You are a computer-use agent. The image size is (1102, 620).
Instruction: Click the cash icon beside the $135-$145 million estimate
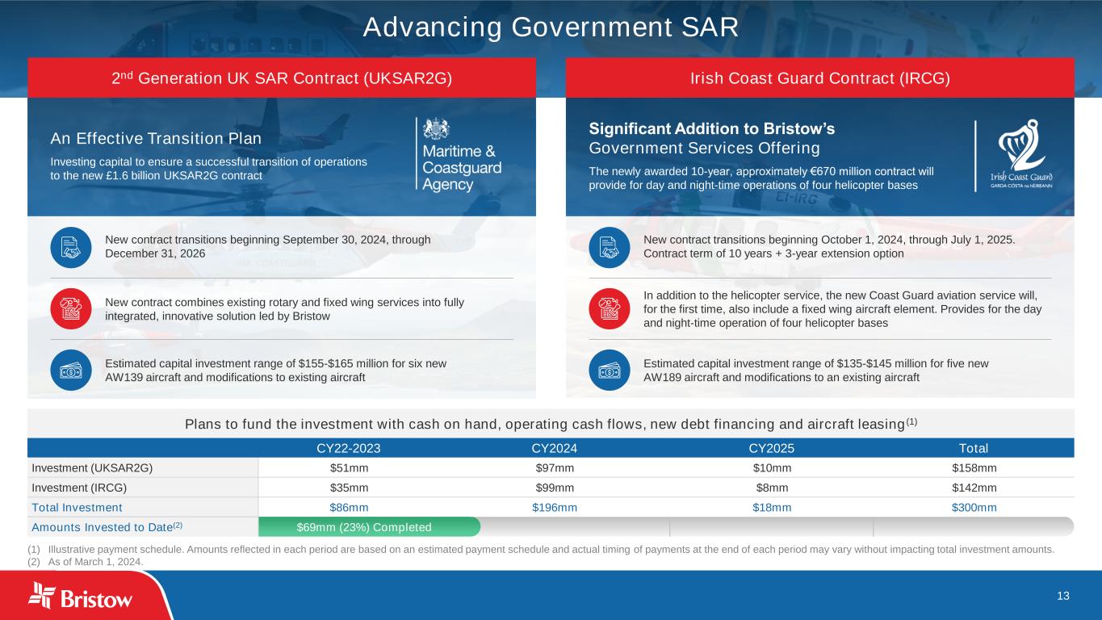(x=609, y=370)
